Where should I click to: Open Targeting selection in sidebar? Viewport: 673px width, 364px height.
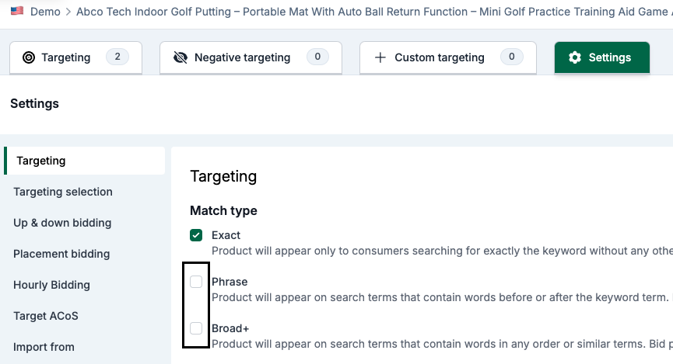pyautogui.click(x=63, y=192)
